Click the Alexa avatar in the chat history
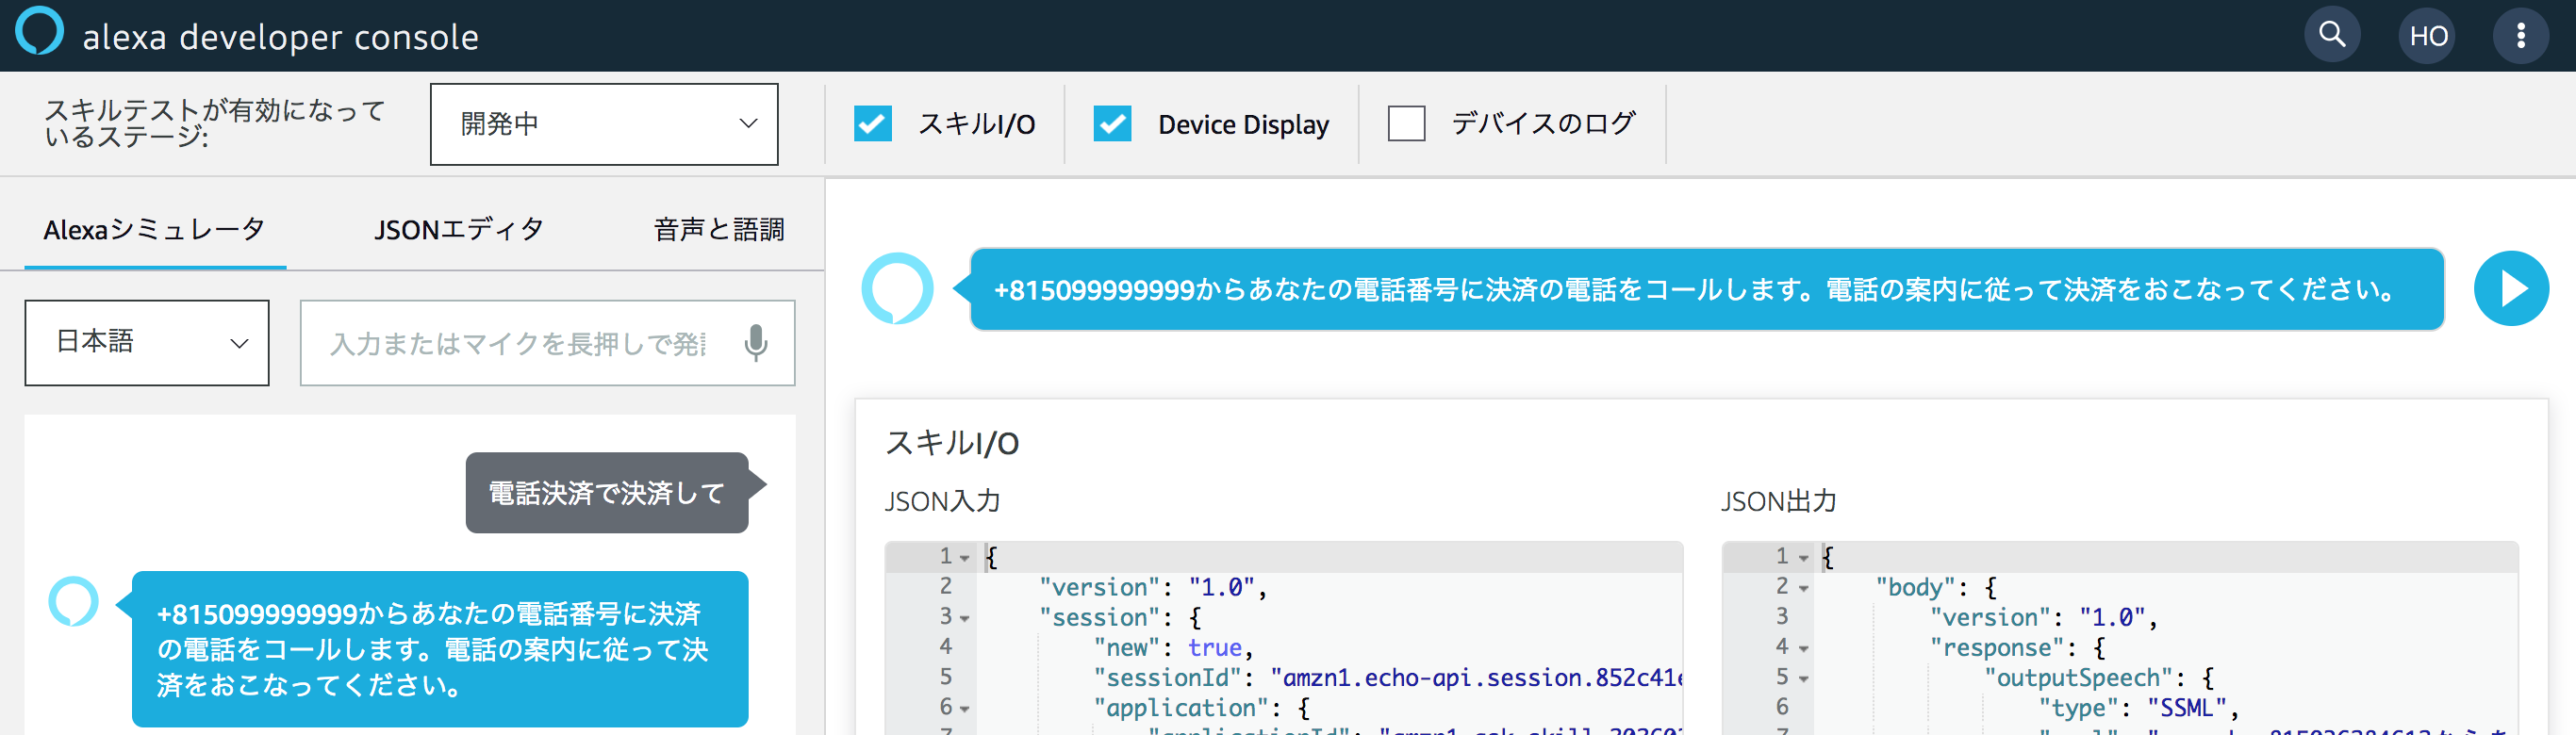This screenshot has width=2576, height=735. (x=74, y=602)
